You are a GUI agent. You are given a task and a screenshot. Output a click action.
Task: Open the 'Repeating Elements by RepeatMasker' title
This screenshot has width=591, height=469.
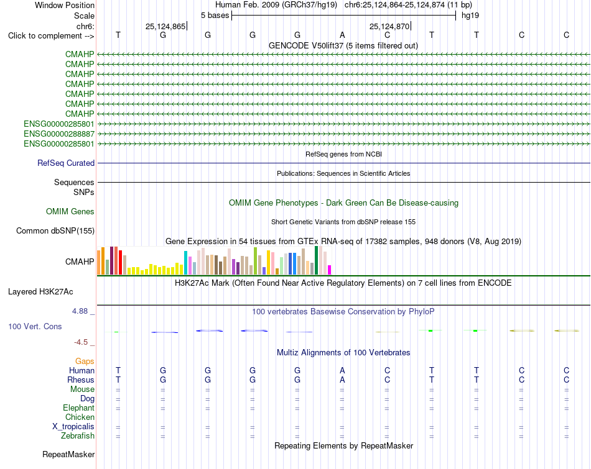coord(343,445)
